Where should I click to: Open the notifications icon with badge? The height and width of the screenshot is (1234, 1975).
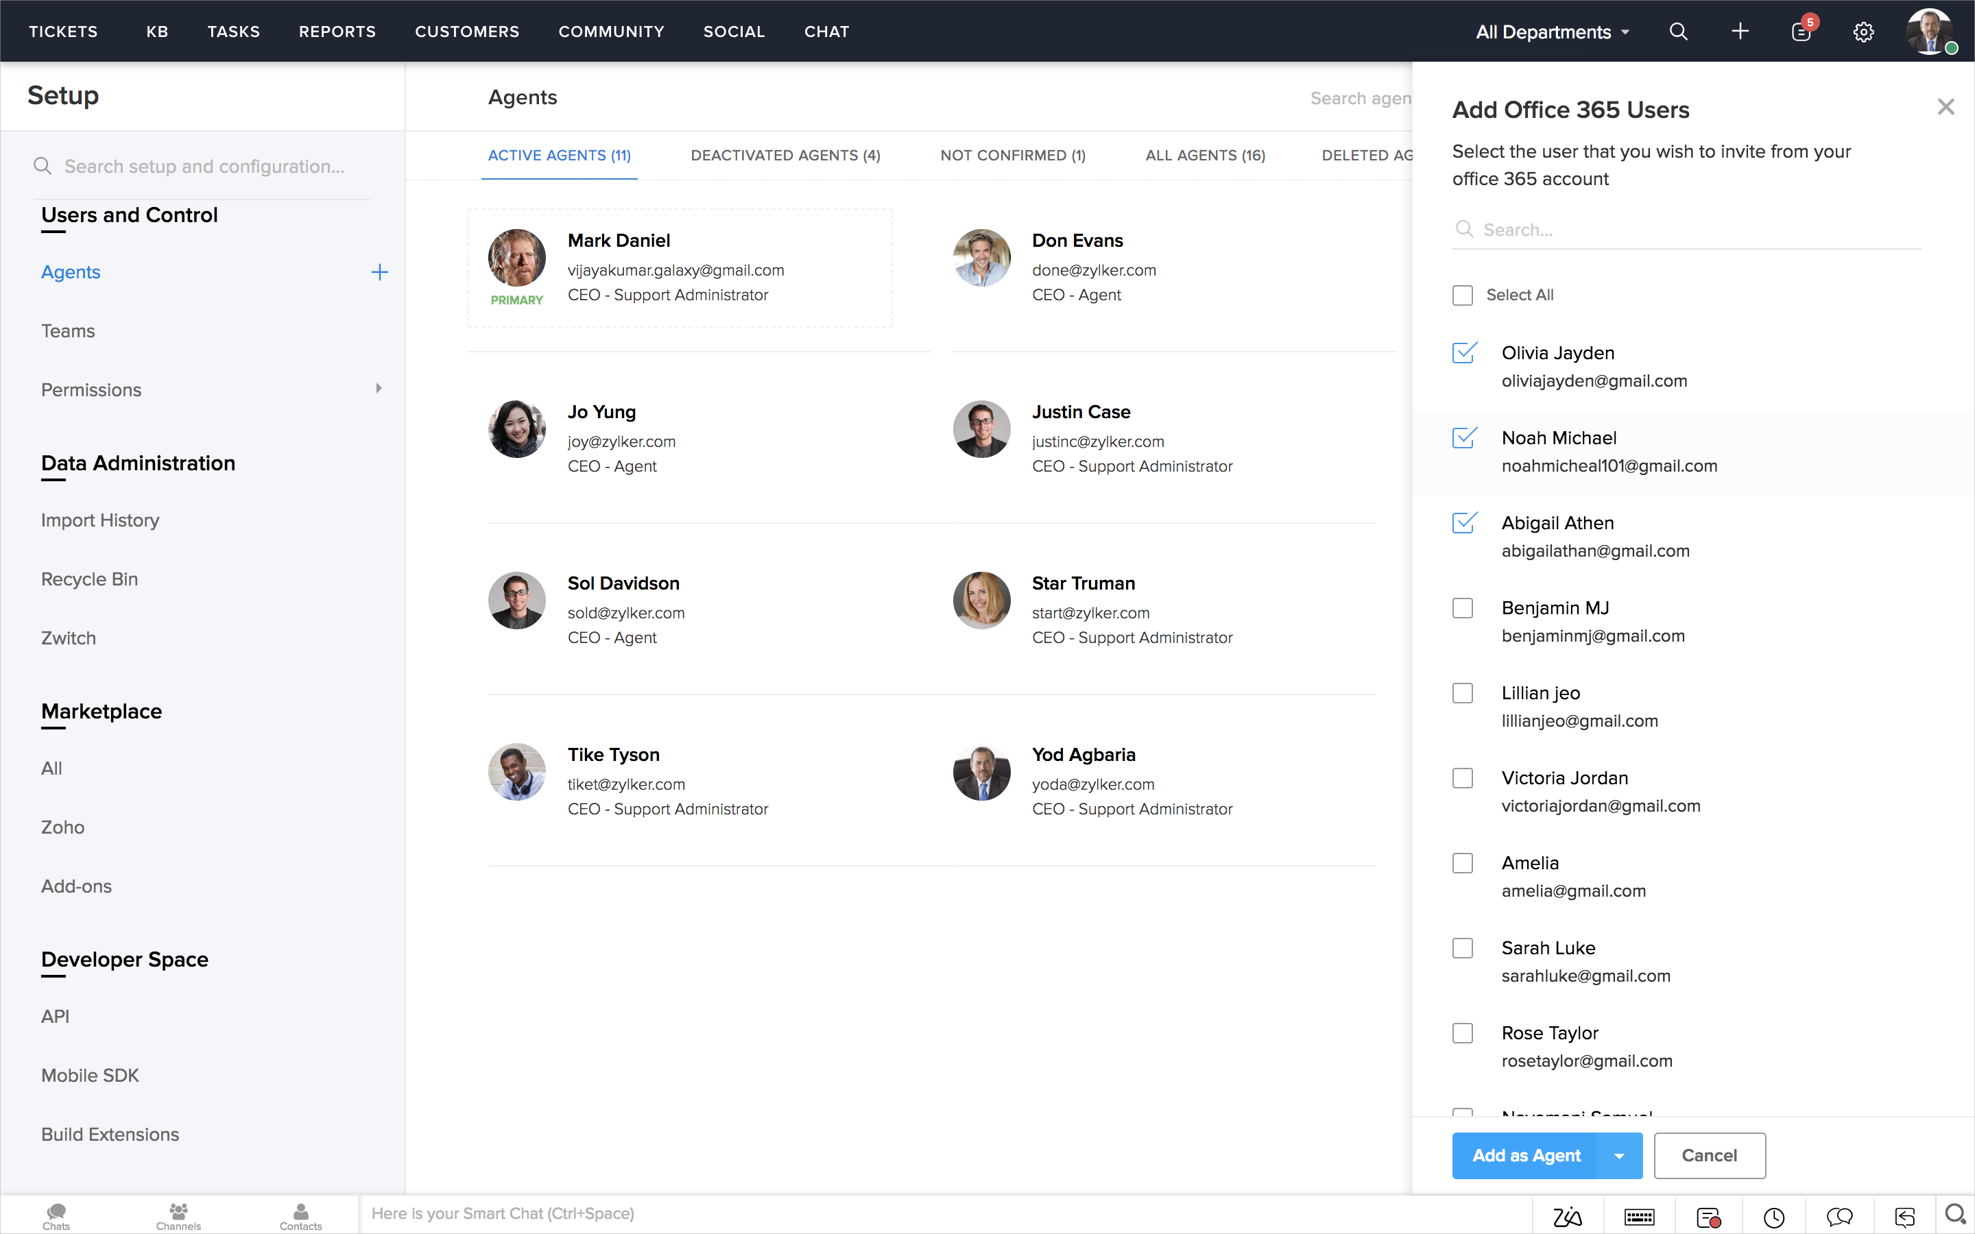tap(1802, 32)
